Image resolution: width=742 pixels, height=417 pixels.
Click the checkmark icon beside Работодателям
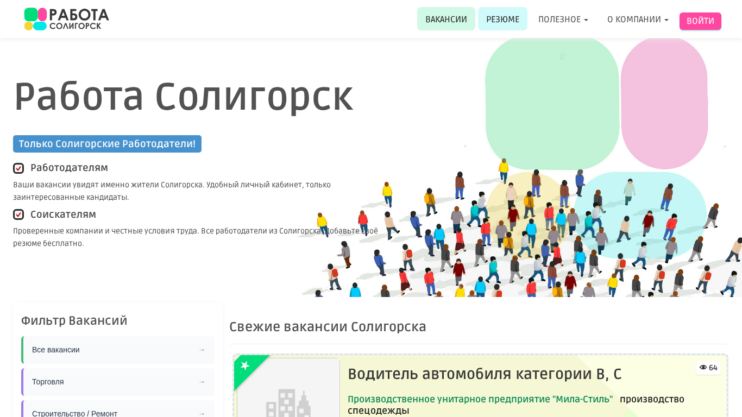click(18, 168)
